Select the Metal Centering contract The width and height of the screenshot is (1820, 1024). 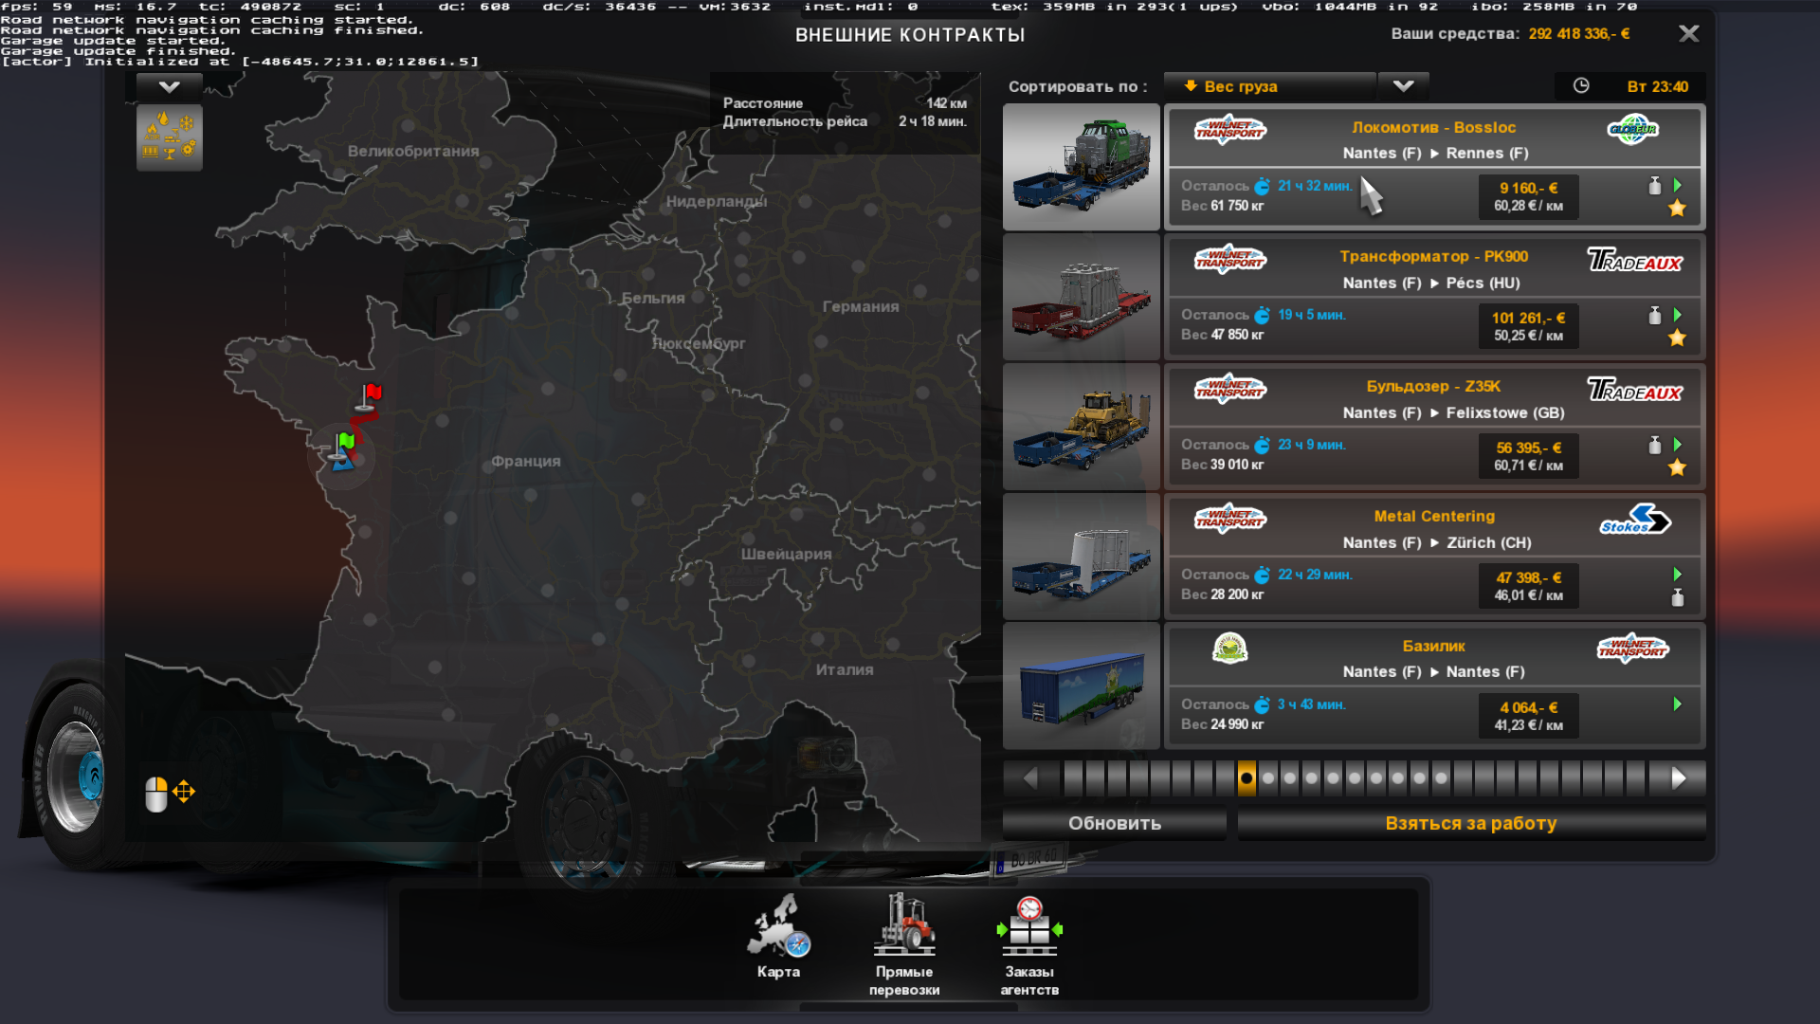click(x=1434, y=557)
